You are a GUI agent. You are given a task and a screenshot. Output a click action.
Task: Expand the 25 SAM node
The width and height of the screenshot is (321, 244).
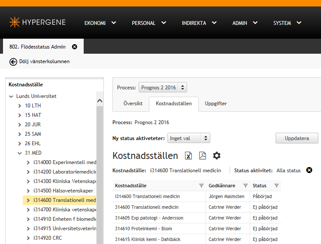pos(20,134)
